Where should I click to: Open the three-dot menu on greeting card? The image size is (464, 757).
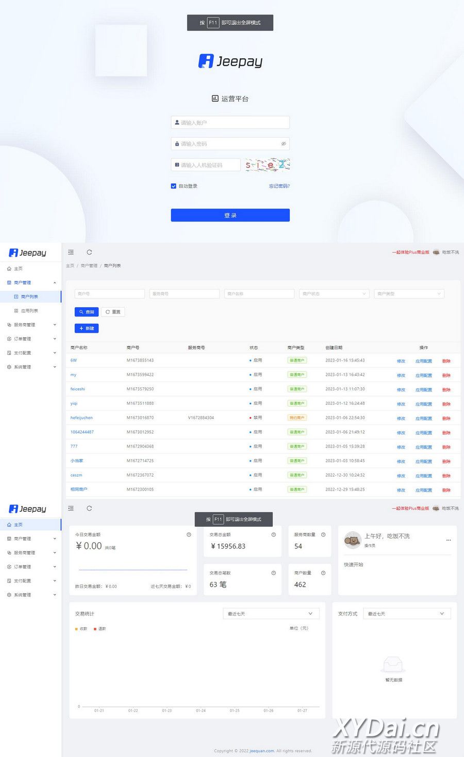[x=449, y=540]
